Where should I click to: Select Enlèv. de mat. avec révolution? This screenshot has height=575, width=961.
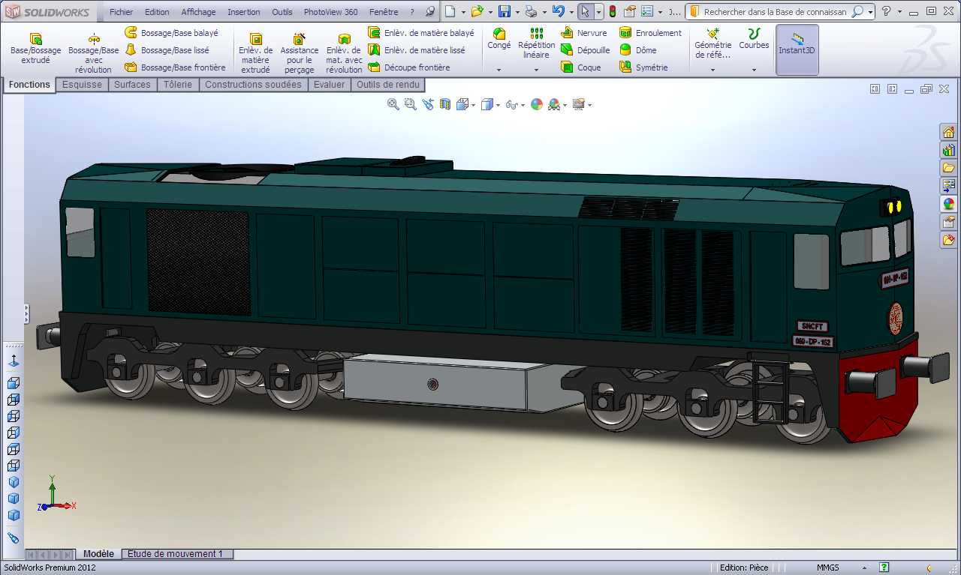[x=344, y=54]
